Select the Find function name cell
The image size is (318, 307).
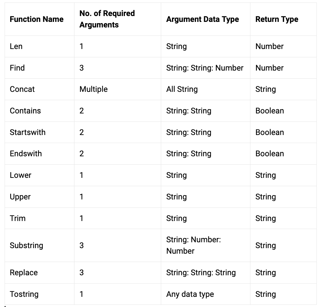(17, 68)
